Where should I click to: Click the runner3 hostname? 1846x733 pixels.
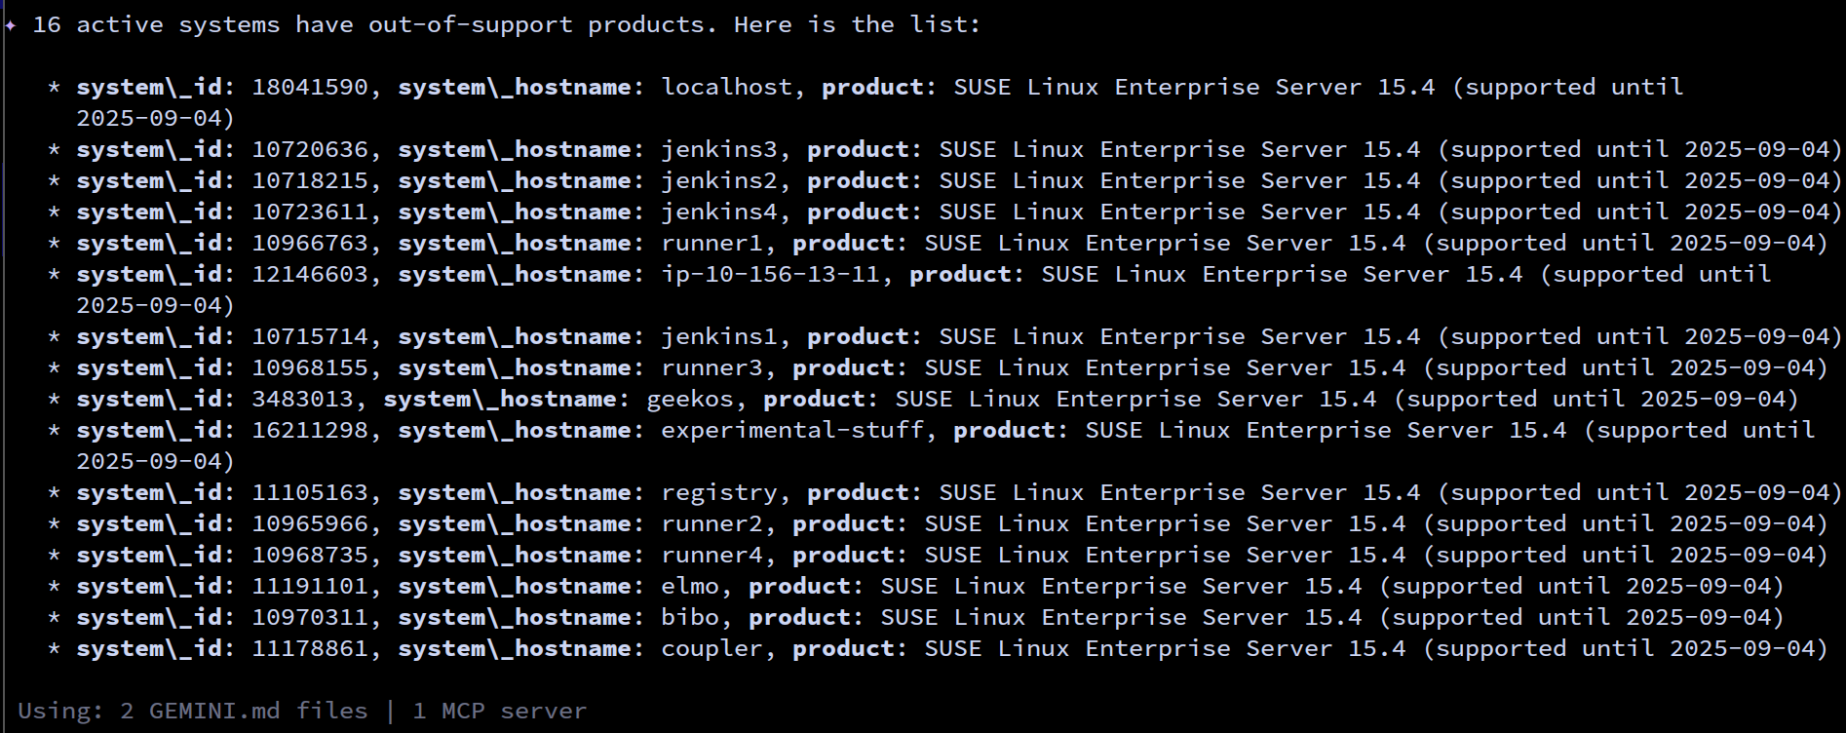[711, 367]
